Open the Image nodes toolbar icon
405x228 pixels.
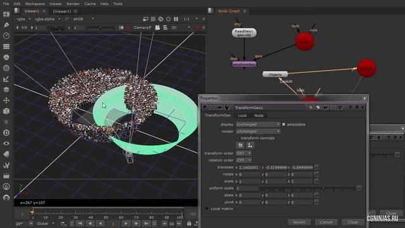pos(6,14)
